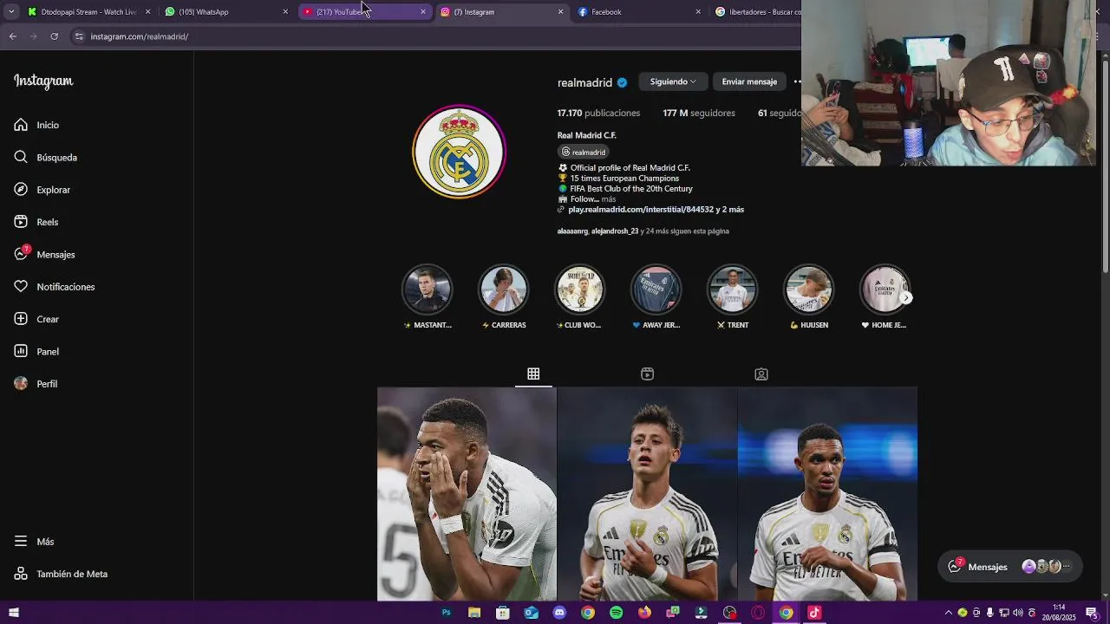
Task: Open the realmadrid Threads badge
Action: tap(584, 152)
